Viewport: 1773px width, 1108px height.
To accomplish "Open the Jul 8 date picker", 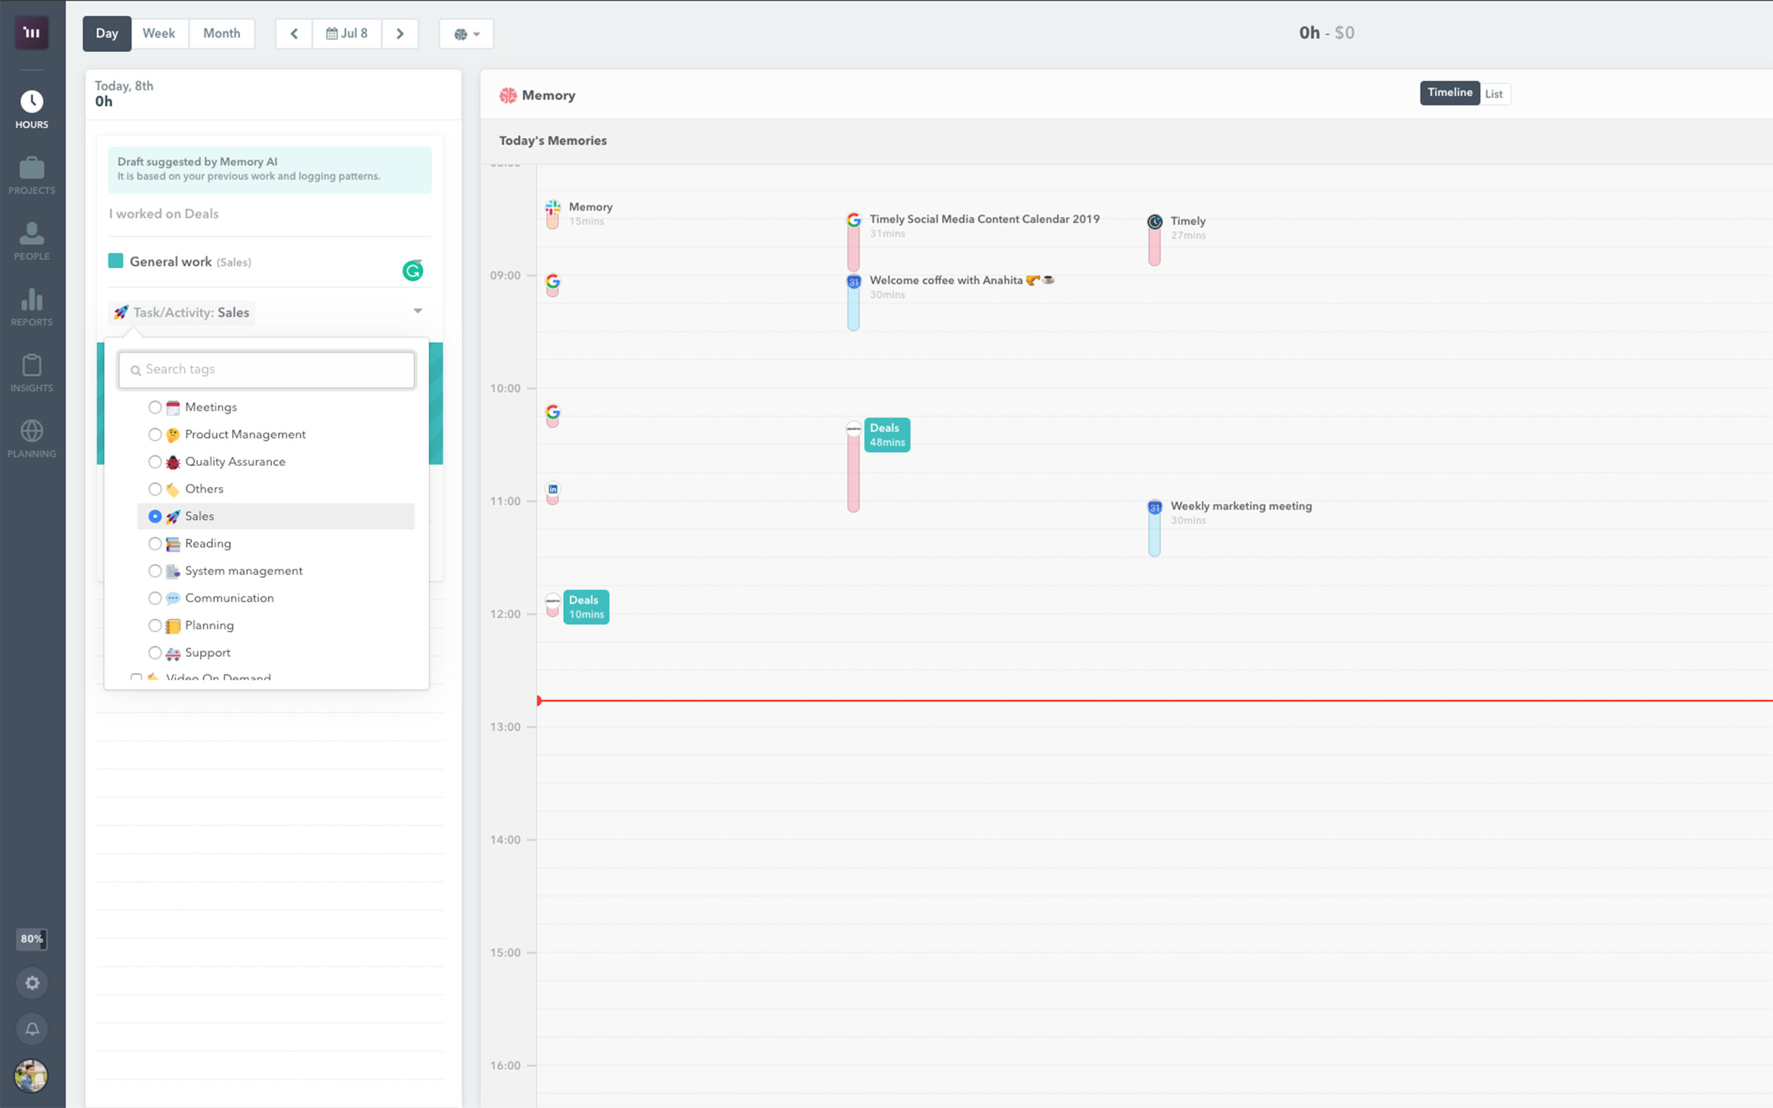I will (347, 34).
